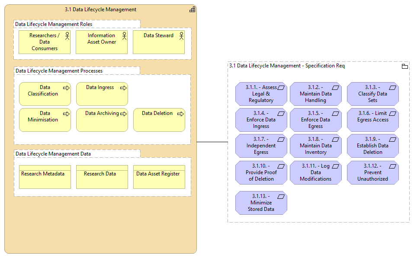Select the Data Minimisation process box
The width and height of the screenshot is (414, 258).
point(45,120)
